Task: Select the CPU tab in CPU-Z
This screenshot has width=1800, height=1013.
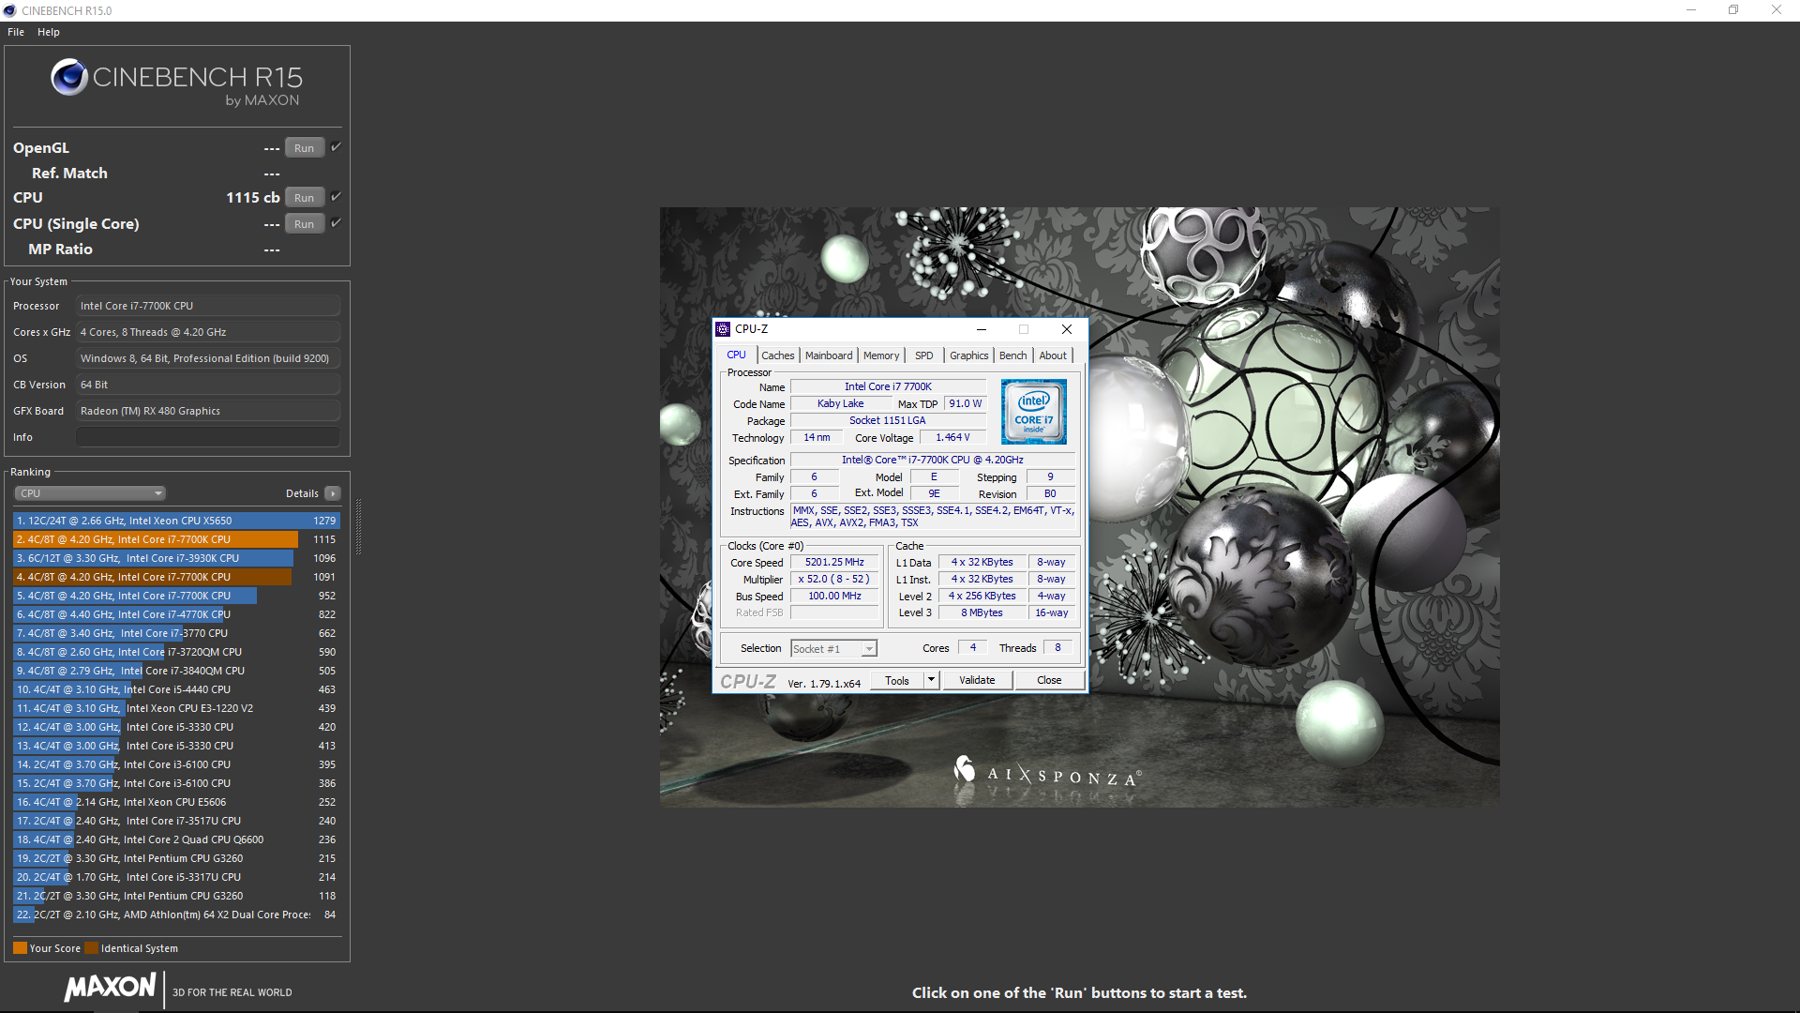Action: [737, 355]
